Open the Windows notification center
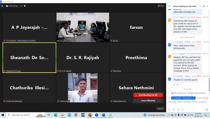Image resolution: width=210 pixels, height=119 pixels. point(206,115)
